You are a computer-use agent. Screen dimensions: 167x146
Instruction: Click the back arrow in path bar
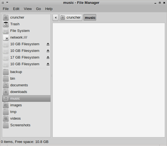55,17
